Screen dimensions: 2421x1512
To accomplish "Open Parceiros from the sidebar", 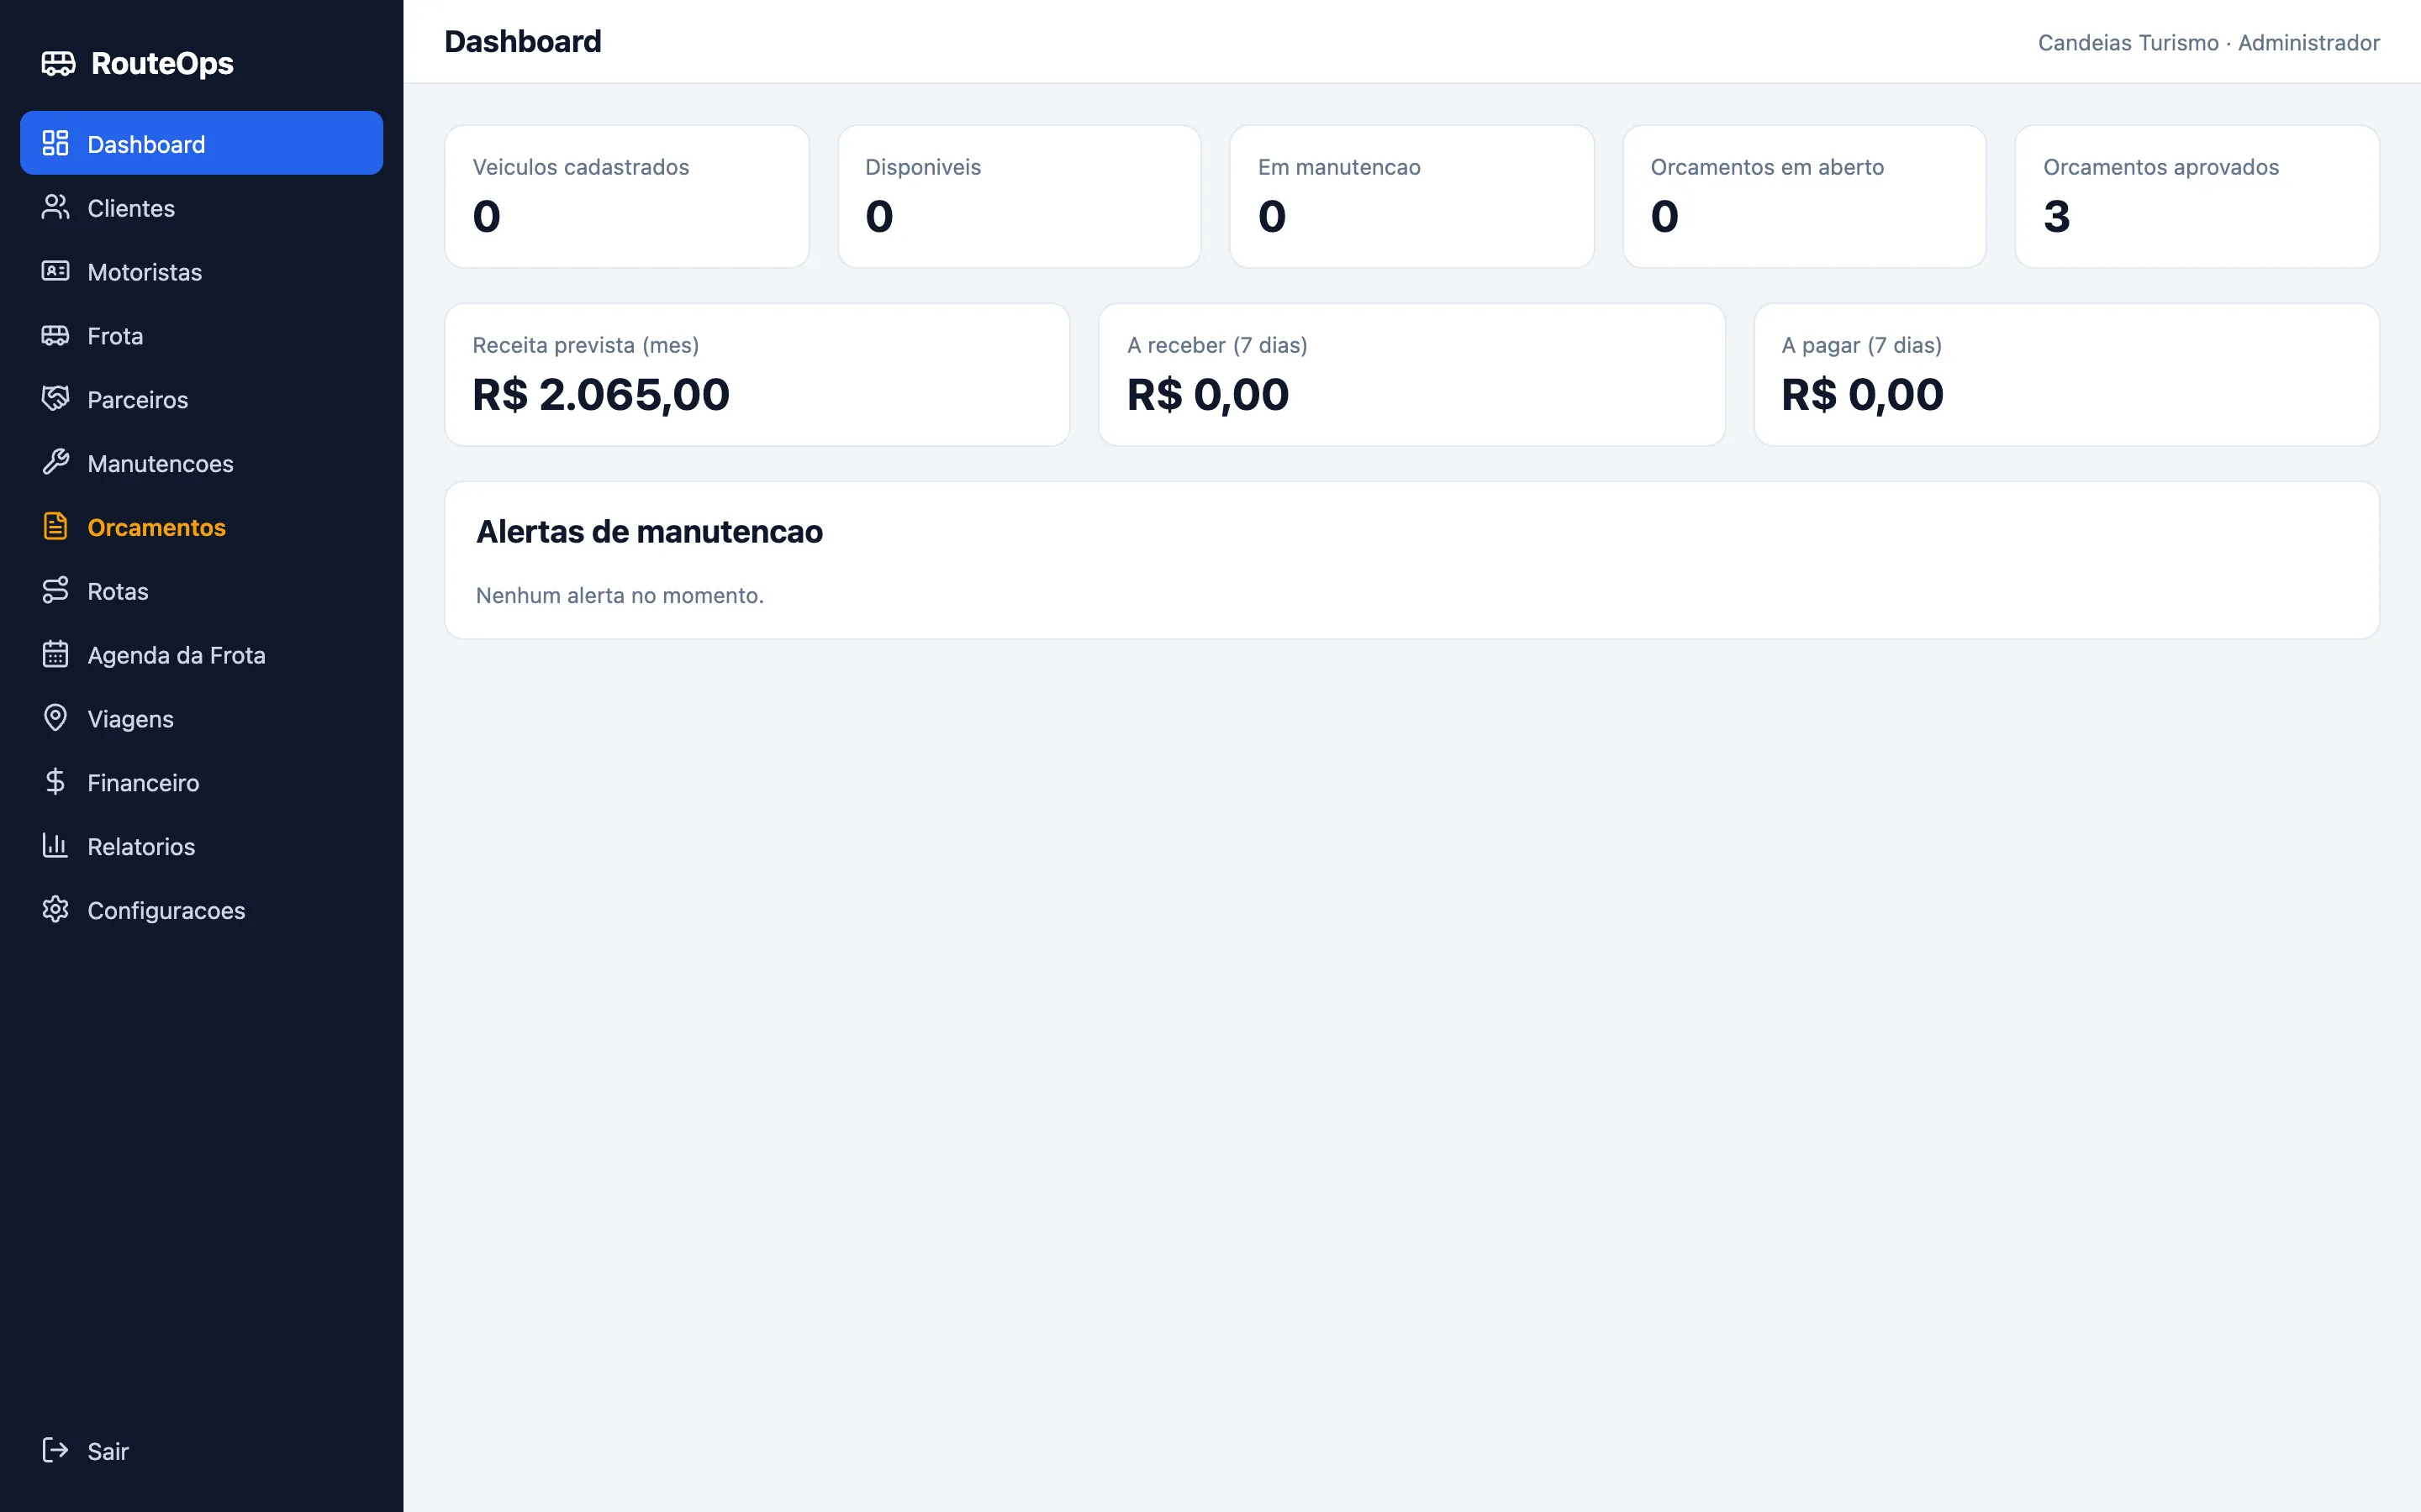I will click(x=201, y=399).
